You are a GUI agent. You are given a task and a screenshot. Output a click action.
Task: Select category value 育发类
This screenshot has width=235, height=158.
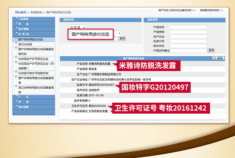click(93, 69)
